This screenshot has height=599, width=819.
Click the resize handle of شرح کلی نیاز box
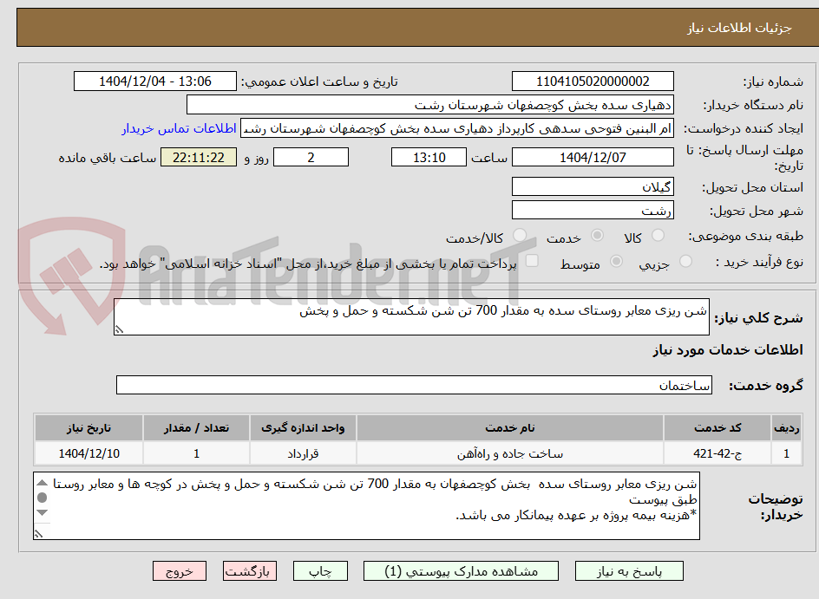coord(120,329)
